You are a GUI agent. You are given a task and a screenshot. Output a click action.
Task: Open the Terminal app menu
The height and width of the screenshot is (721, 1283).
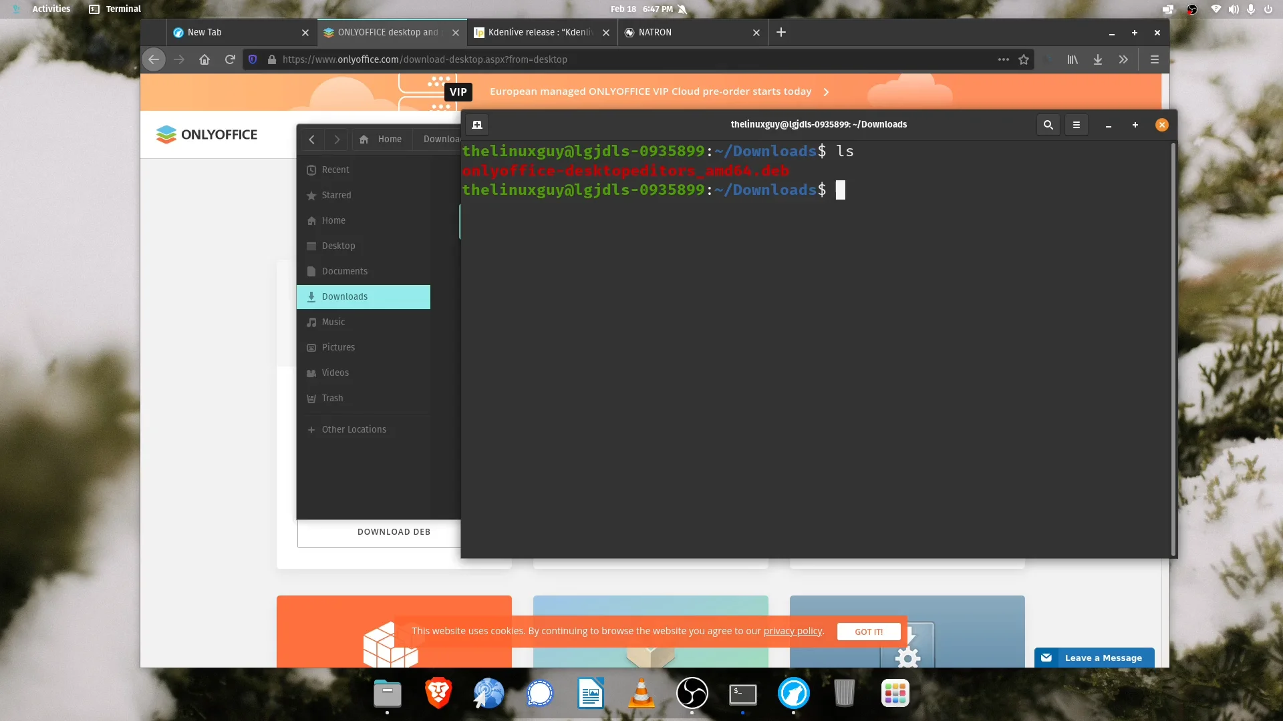click(x=115, y=9)
